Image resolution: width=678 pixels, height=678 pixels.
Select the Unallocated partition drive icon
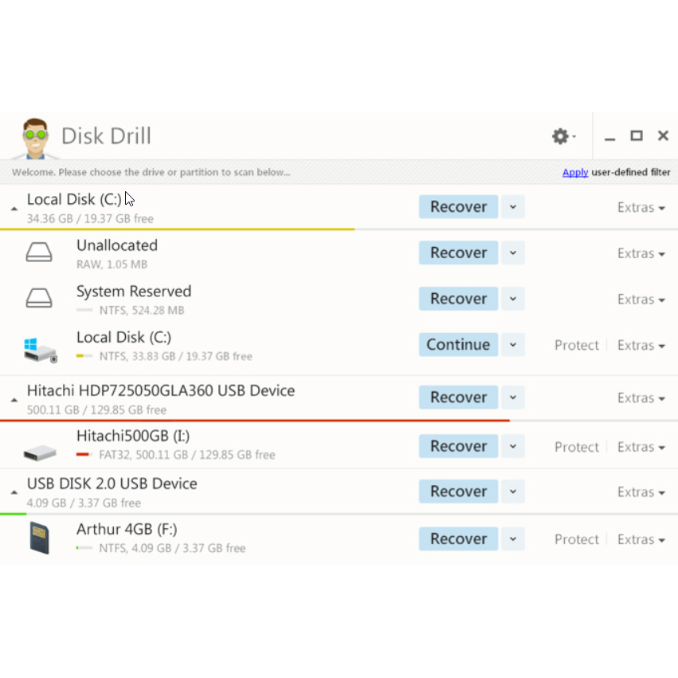point(39,253)
